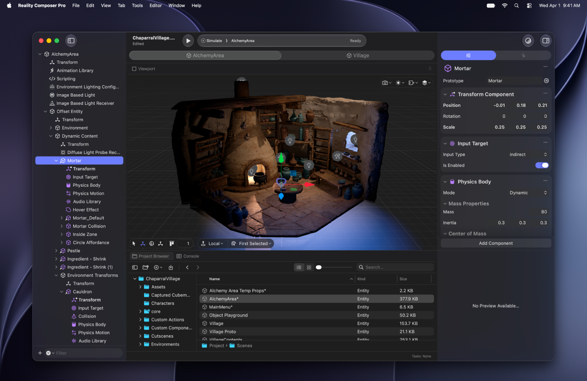Expand the Assets folder in project tree
Image resolution: width=587 pixels, height=381 pixels.
click(x=140, y=287)
